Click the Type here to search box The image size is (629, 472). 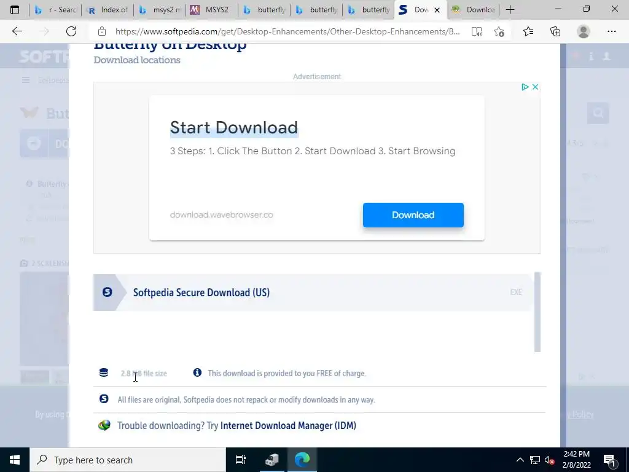point(128,460)
